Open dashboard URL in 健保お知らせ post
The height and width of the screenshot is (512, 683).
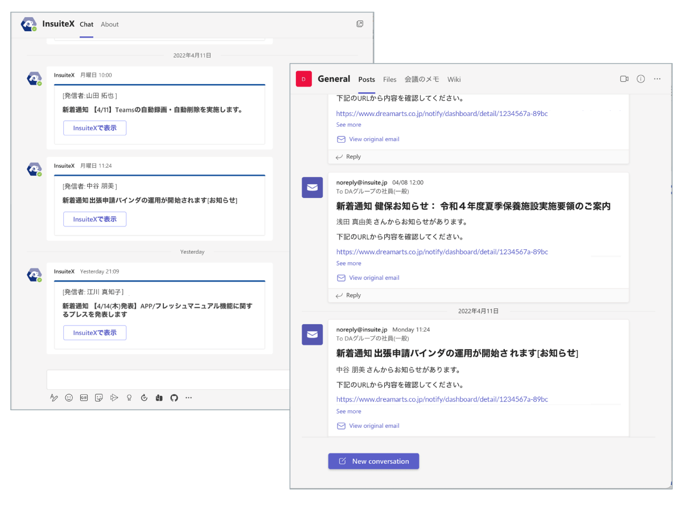tap(442, 252)
